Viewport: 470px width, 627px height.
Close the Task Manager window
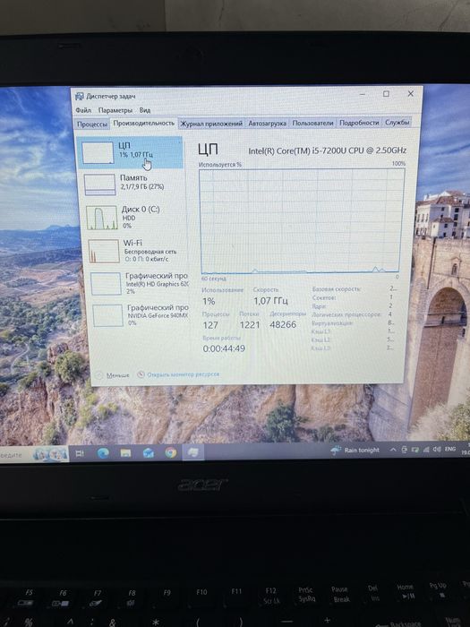click(x=410, y=93)
